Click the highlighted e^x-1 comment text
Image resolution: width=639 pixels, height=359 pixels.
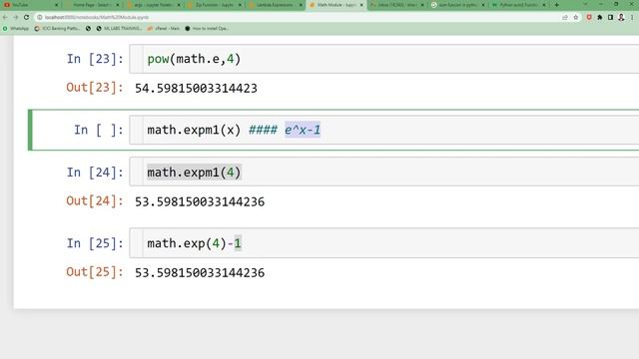[303, 130]
